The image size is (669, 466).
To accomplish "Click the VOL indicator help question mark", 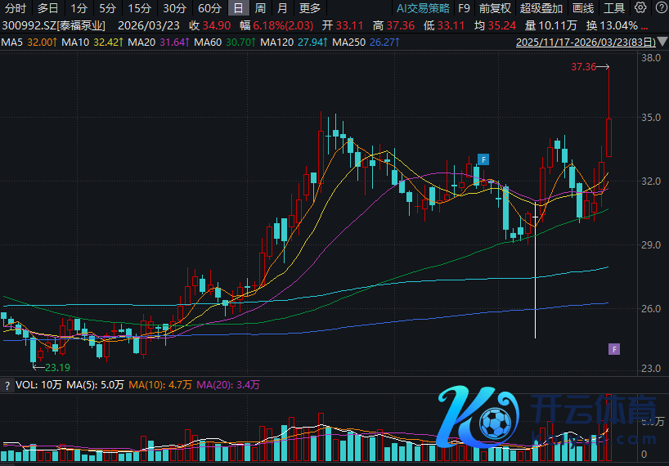I will [7, 384].
